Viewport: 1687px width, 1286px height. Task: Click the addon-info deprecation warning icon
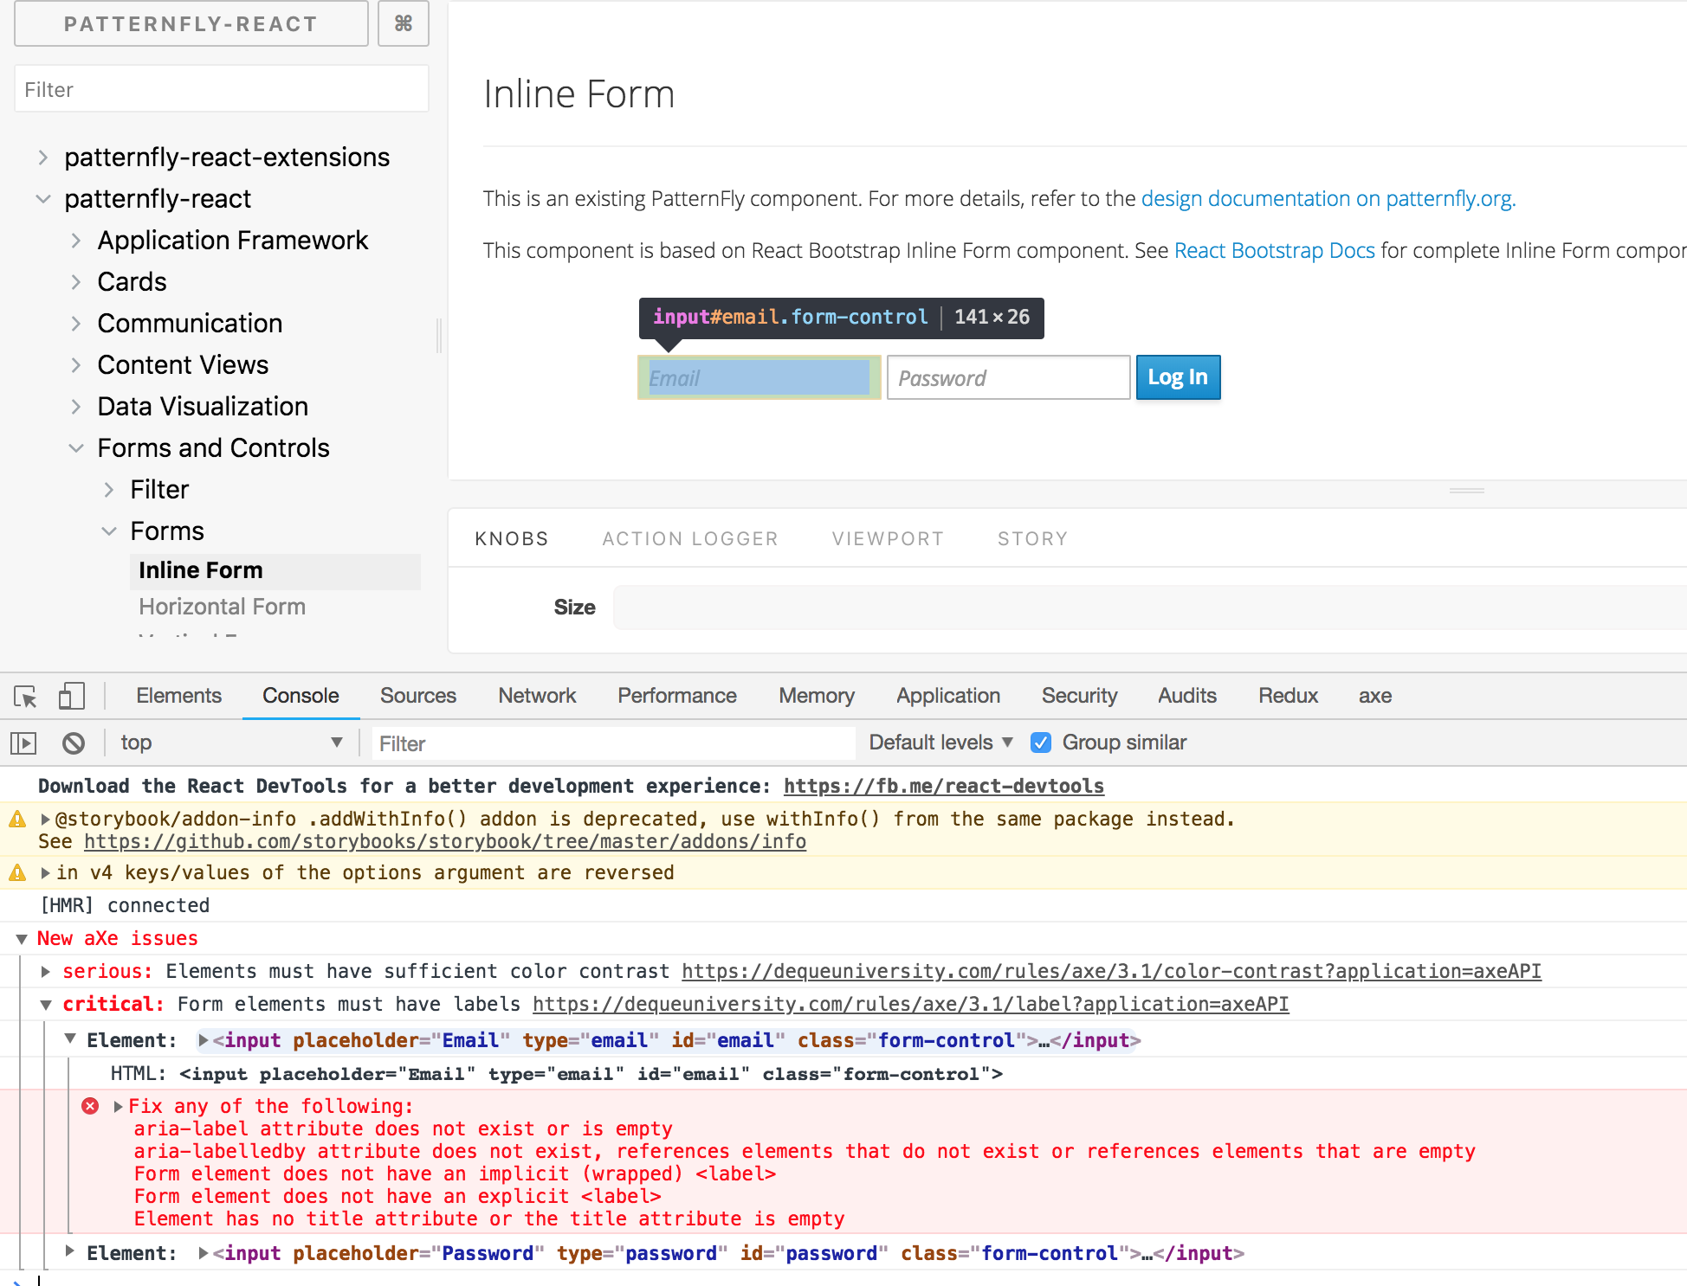(x=17, y=819)
